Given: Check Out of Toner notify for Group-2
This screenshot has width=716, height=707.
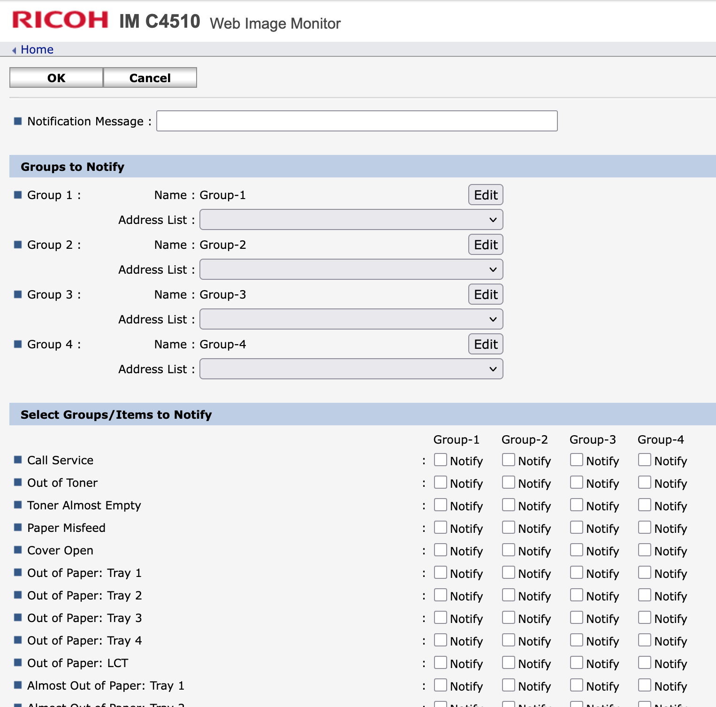Looking at the screenshot, I should [x=508, y=482].
